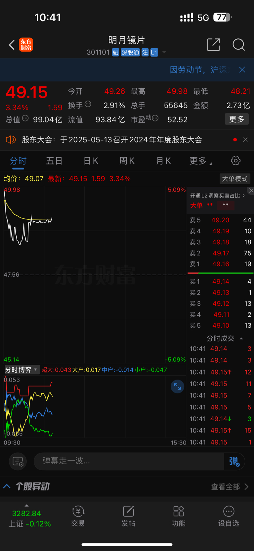
Task: Tap 金额 2.73亿 value
Action: (x=238, y=105)
